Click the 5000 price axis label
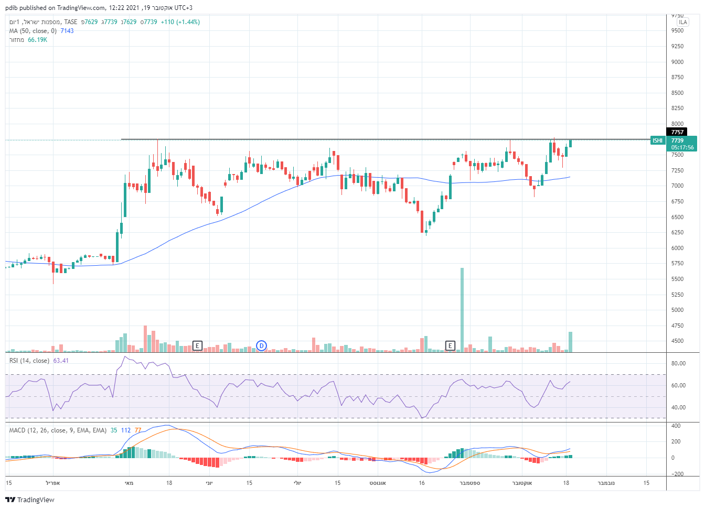Viewport: 705px width, 509px height. click(x=677, y=310)
